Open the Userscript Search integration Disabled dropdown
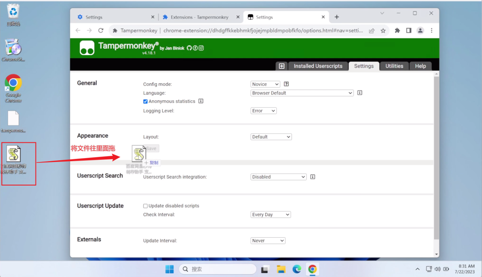The image size is (482, 277). pos(278,177)
